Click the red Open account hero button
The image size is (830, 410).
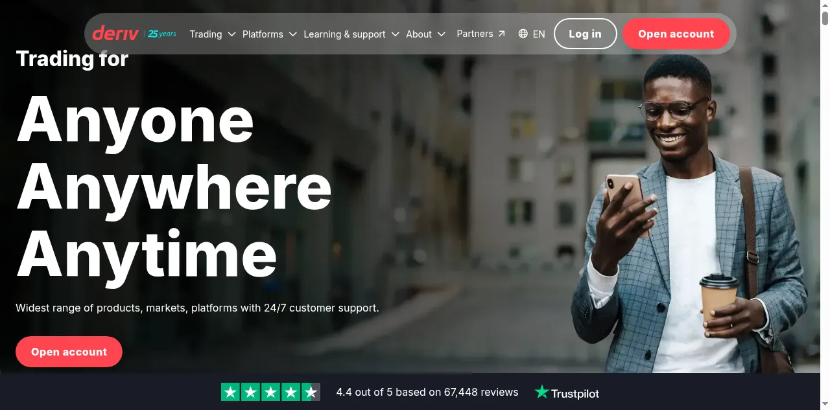coord(69,352)
